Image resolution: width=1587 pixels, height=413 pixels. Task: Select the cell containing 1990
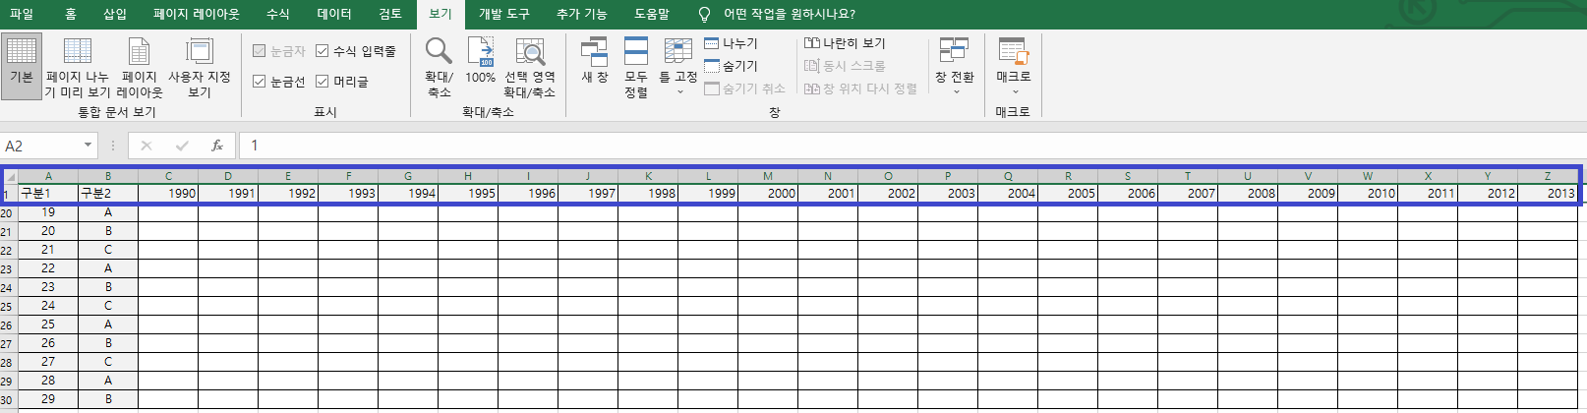(x=168, y=194)
